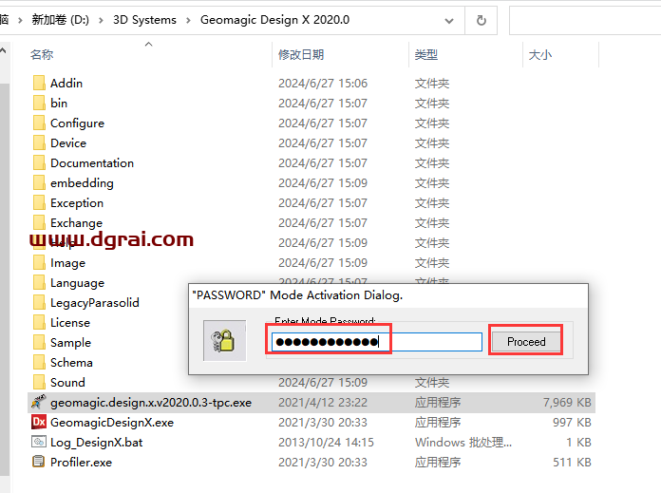Click the 997 KB size cell

click(x=572, y=422)
